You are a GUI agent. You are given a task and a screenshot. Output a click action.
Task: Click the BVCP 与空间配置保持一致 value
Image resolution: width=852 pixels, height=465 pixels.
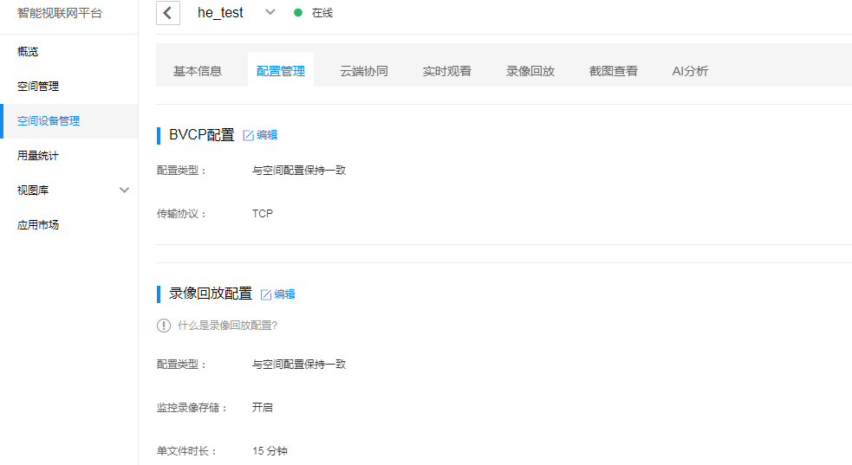click(x=299, y=171)
